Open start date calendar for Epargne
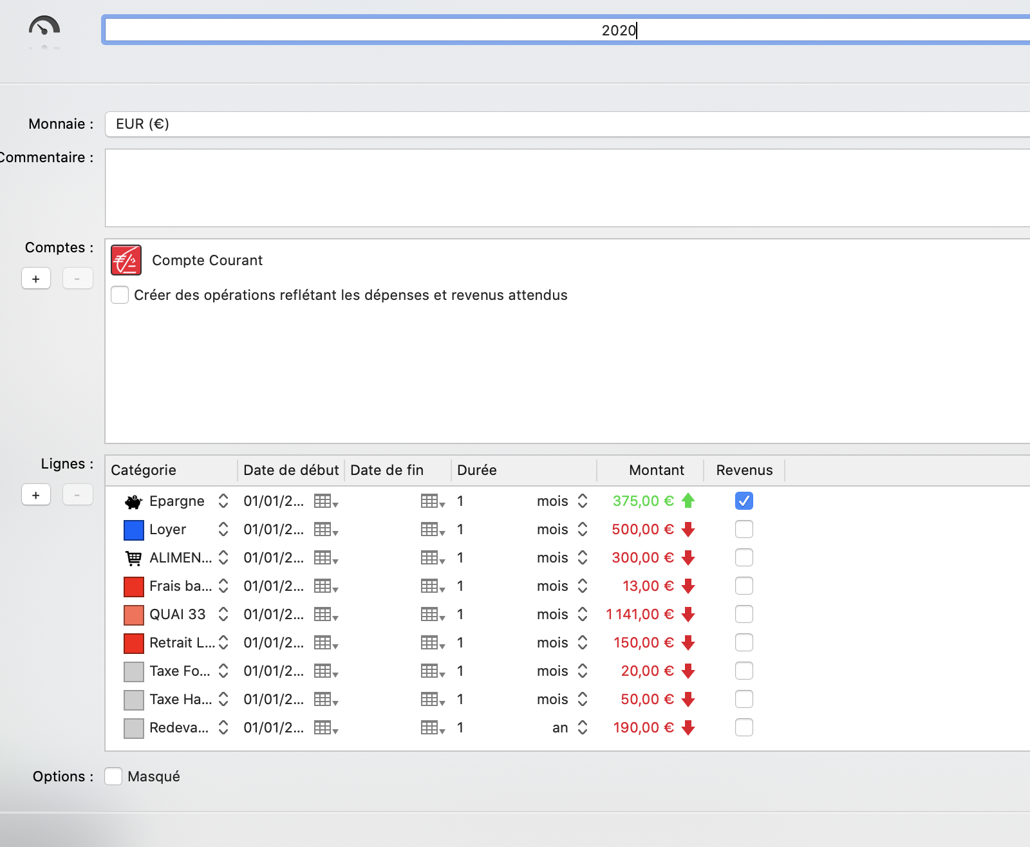 (326, 501)
